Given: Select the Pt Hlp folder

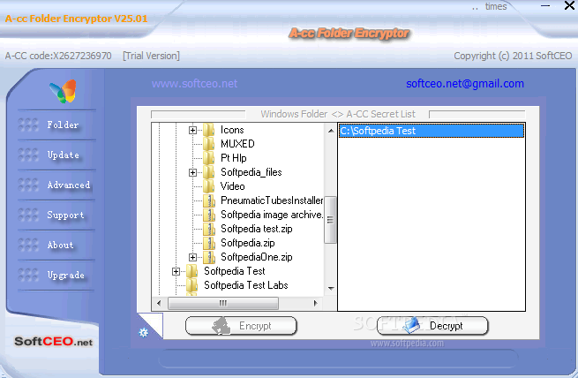Looking at the screenshot, I should pyautogui.click(x=233, y=158).
